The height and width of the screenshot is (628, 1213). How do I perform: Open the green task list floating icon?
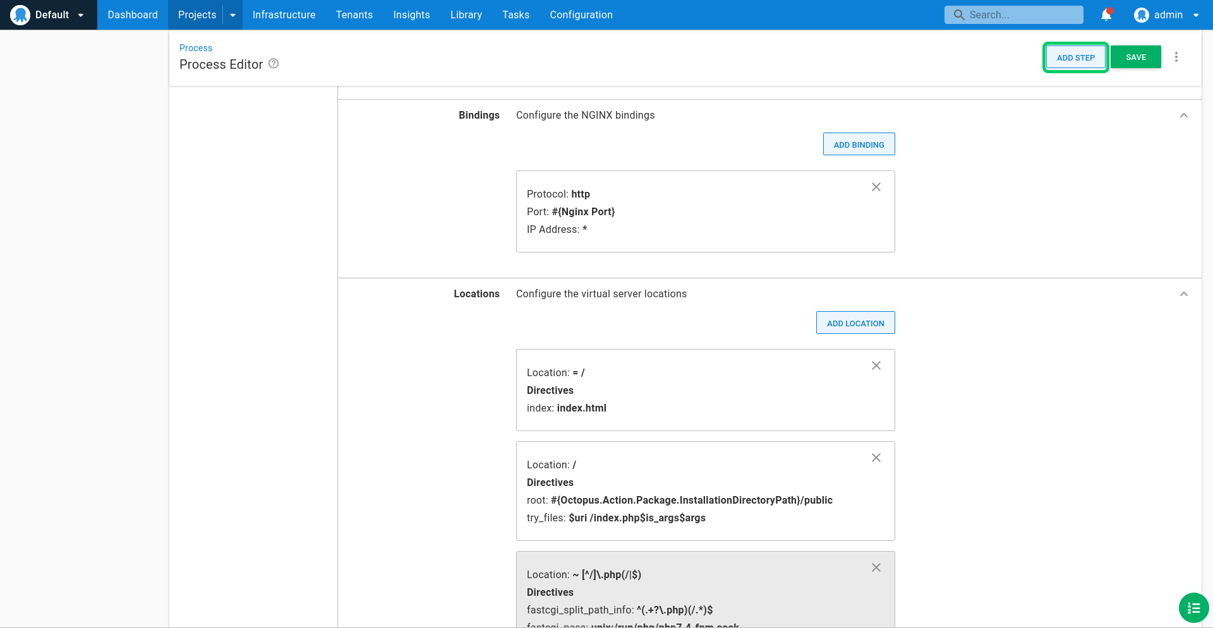click(x=1194, y=608)
